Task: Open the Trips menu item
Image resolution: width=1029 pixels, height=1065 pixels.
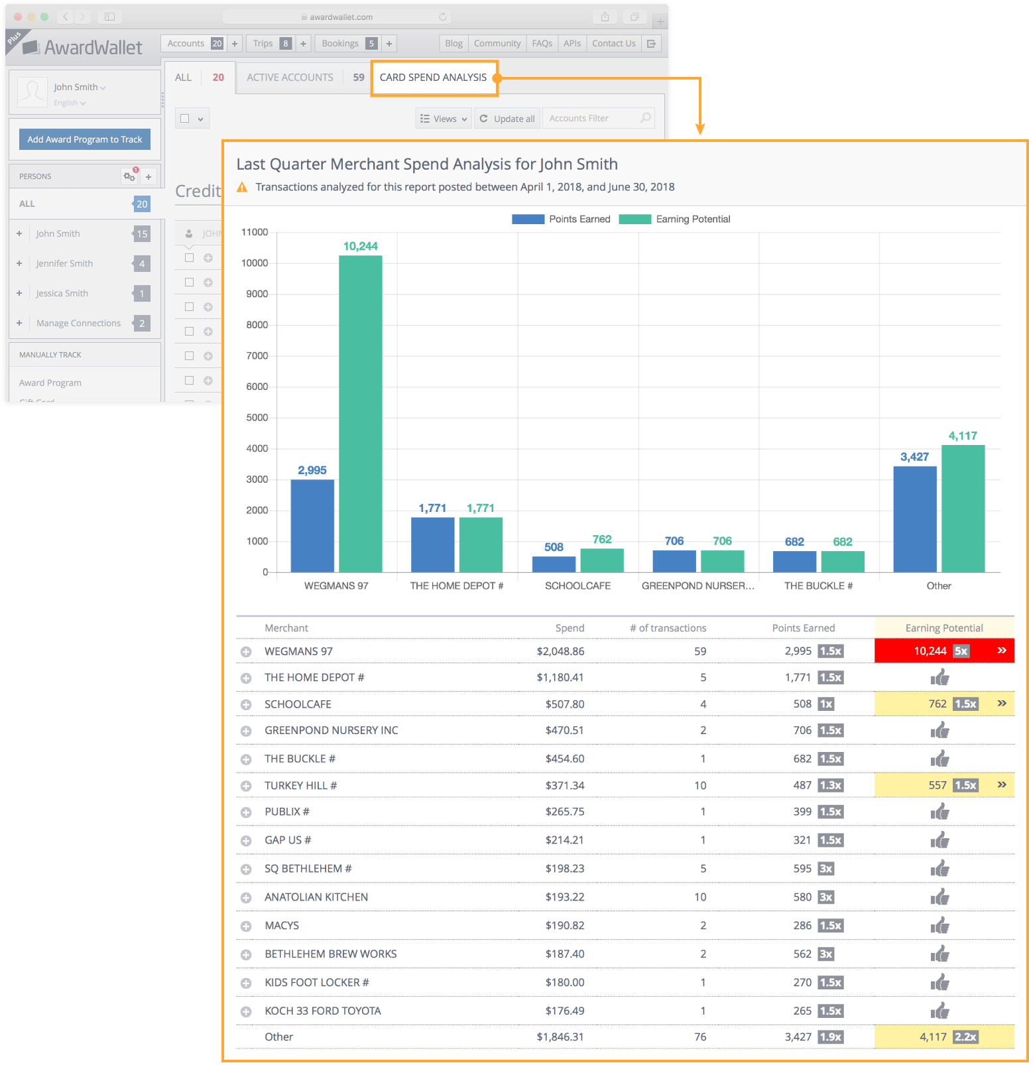Action: point(271,44)
